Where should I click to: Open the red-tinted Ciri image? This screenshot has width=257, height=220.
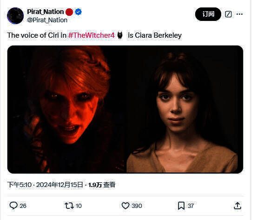click(67, 109)
